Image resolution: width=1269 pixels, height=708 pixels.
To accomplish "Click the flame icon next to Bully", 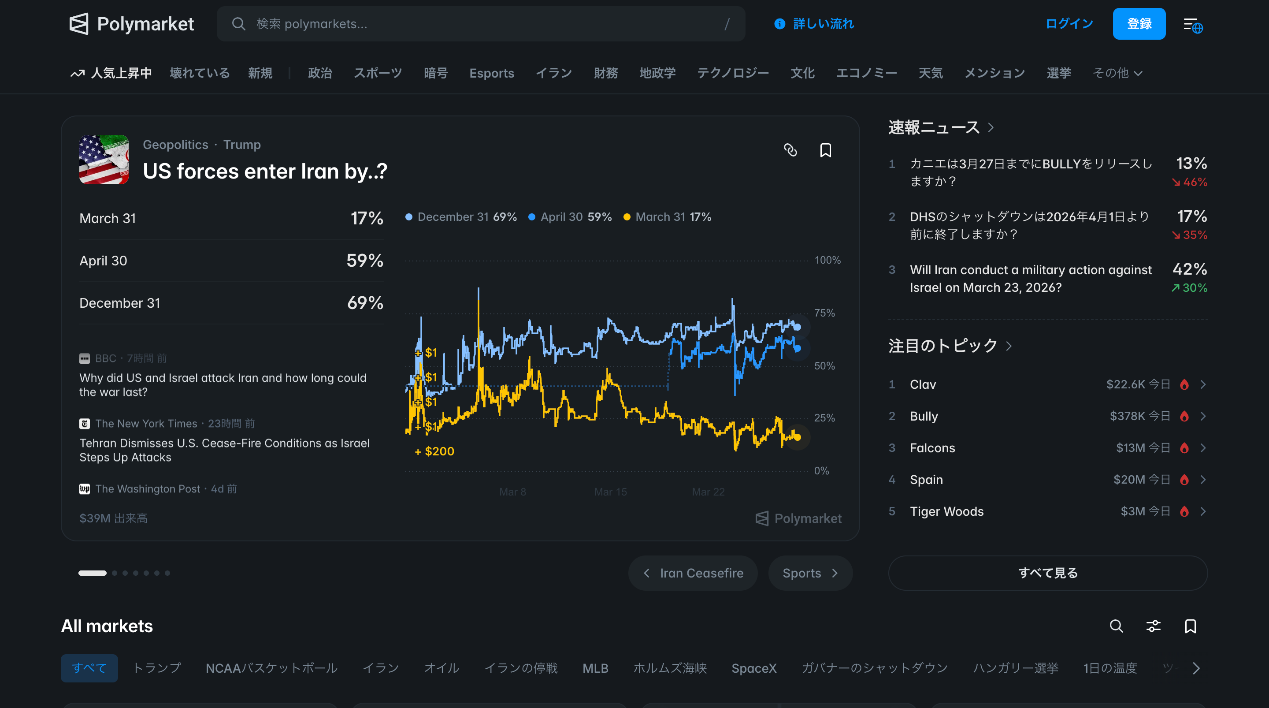I will coord(1184,416).
